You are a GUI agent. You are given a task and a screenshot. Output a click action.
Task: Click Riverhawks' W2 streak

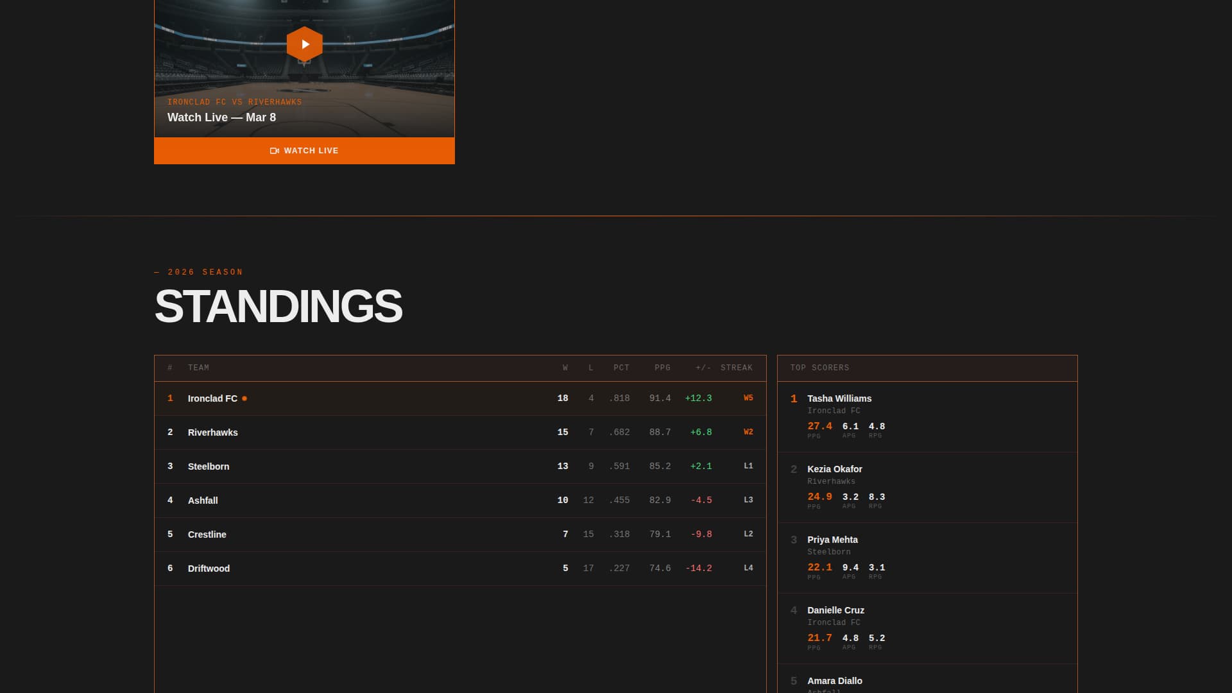(x=748, y=432)
